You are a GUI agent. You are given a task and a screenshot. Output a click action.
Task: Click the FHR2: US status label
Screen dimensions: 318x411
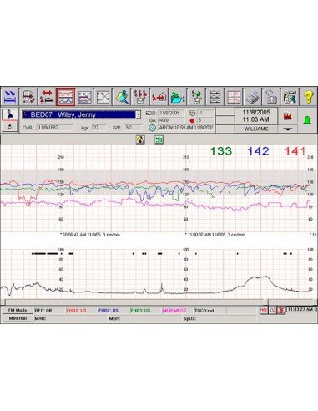click(109, 311)
